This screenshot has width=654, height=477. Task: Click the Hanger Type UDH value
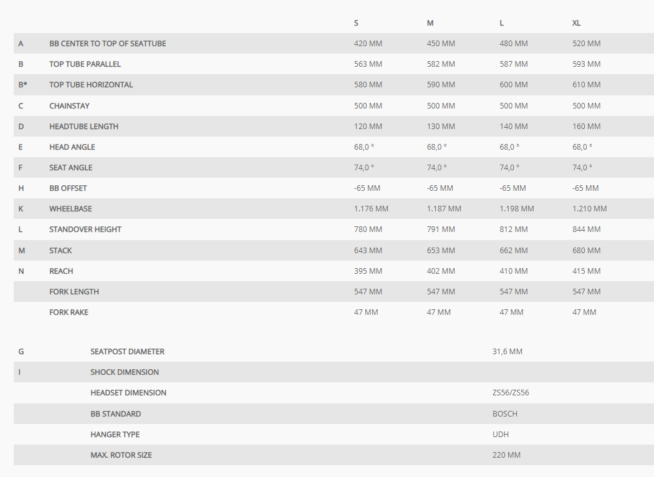(x=500, y=435)
